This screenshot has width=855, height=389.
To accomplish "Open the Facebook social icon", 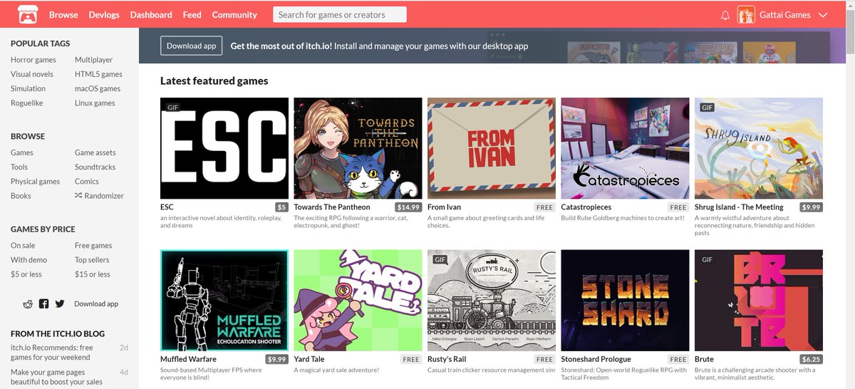I will pyautogui.click(x=44, y=304).
